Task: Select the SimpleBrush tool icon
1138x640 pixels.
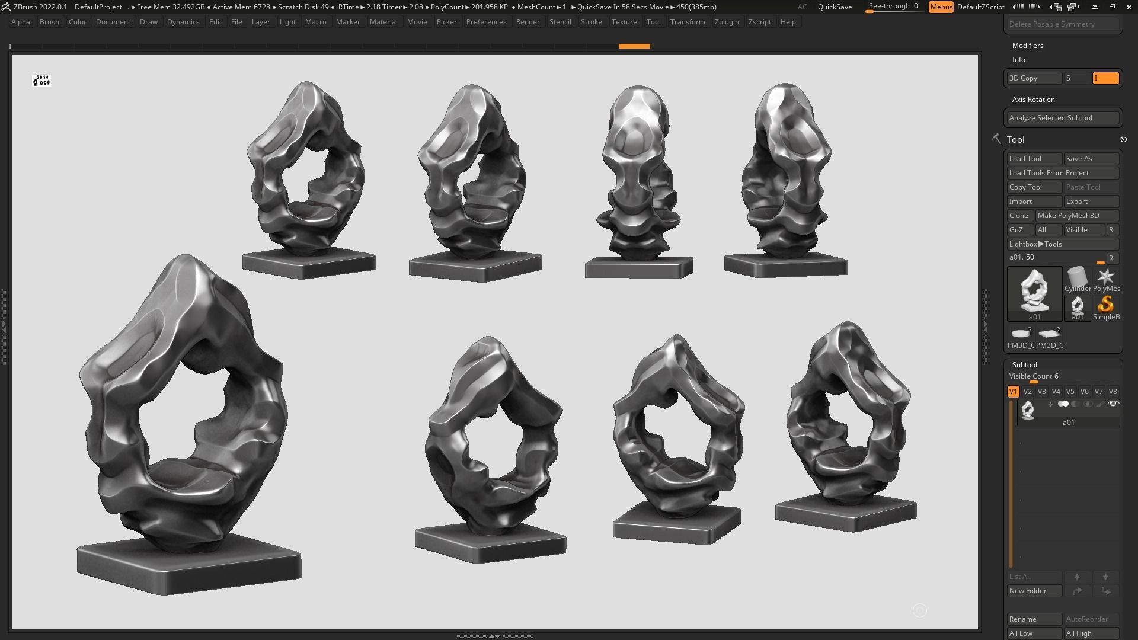Action: 1106,308
